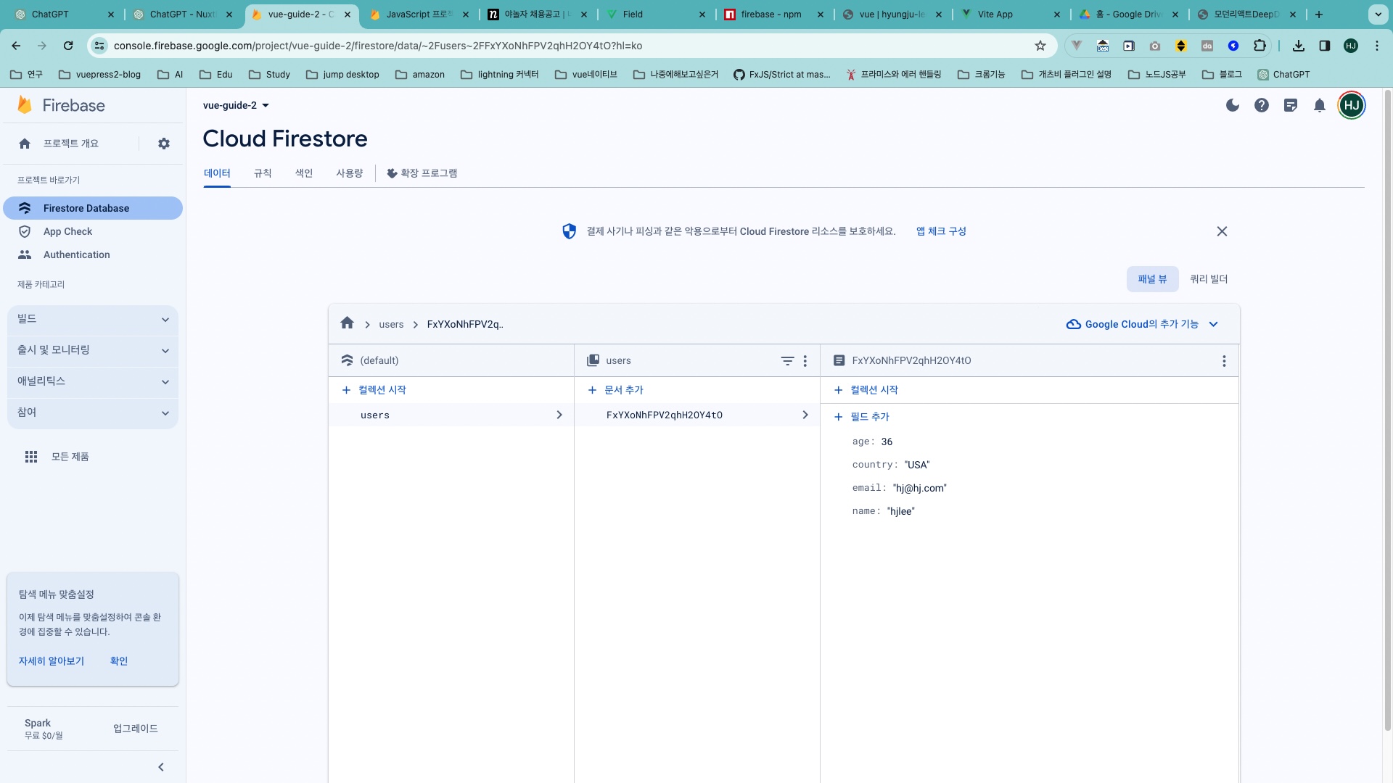Click 컬렉션 시작 in the document column
Image resolution: width=1393 pixels, height=783 pixels.
[866, 390]
